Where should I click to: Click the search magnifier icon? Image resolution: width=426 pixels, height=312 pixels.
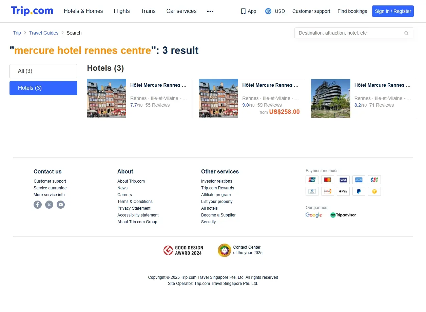(406, 33)
